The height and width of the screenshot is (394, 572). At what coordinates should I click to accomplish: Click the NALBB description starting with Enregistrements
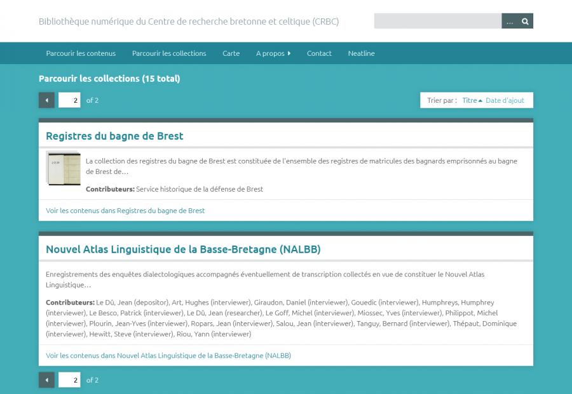(265, 279)
